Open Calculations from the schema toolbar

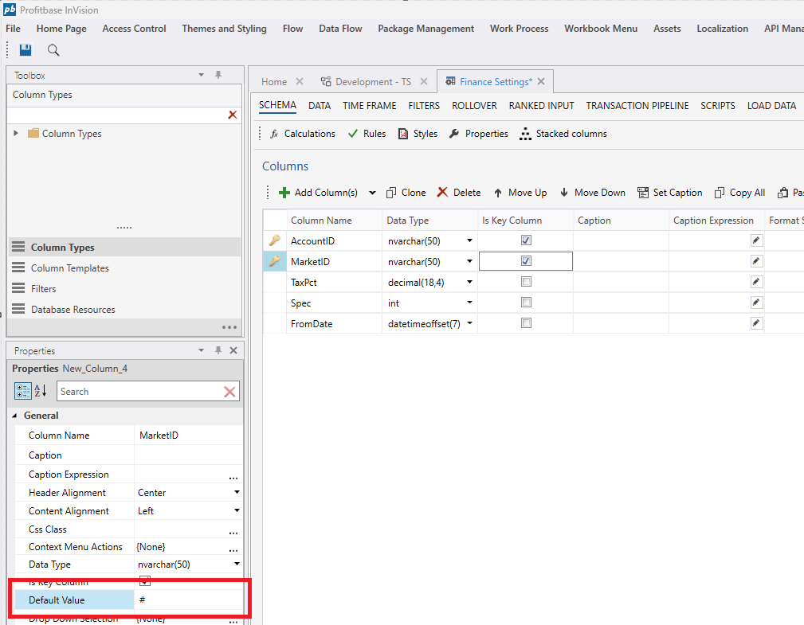[x=302, y=134]
